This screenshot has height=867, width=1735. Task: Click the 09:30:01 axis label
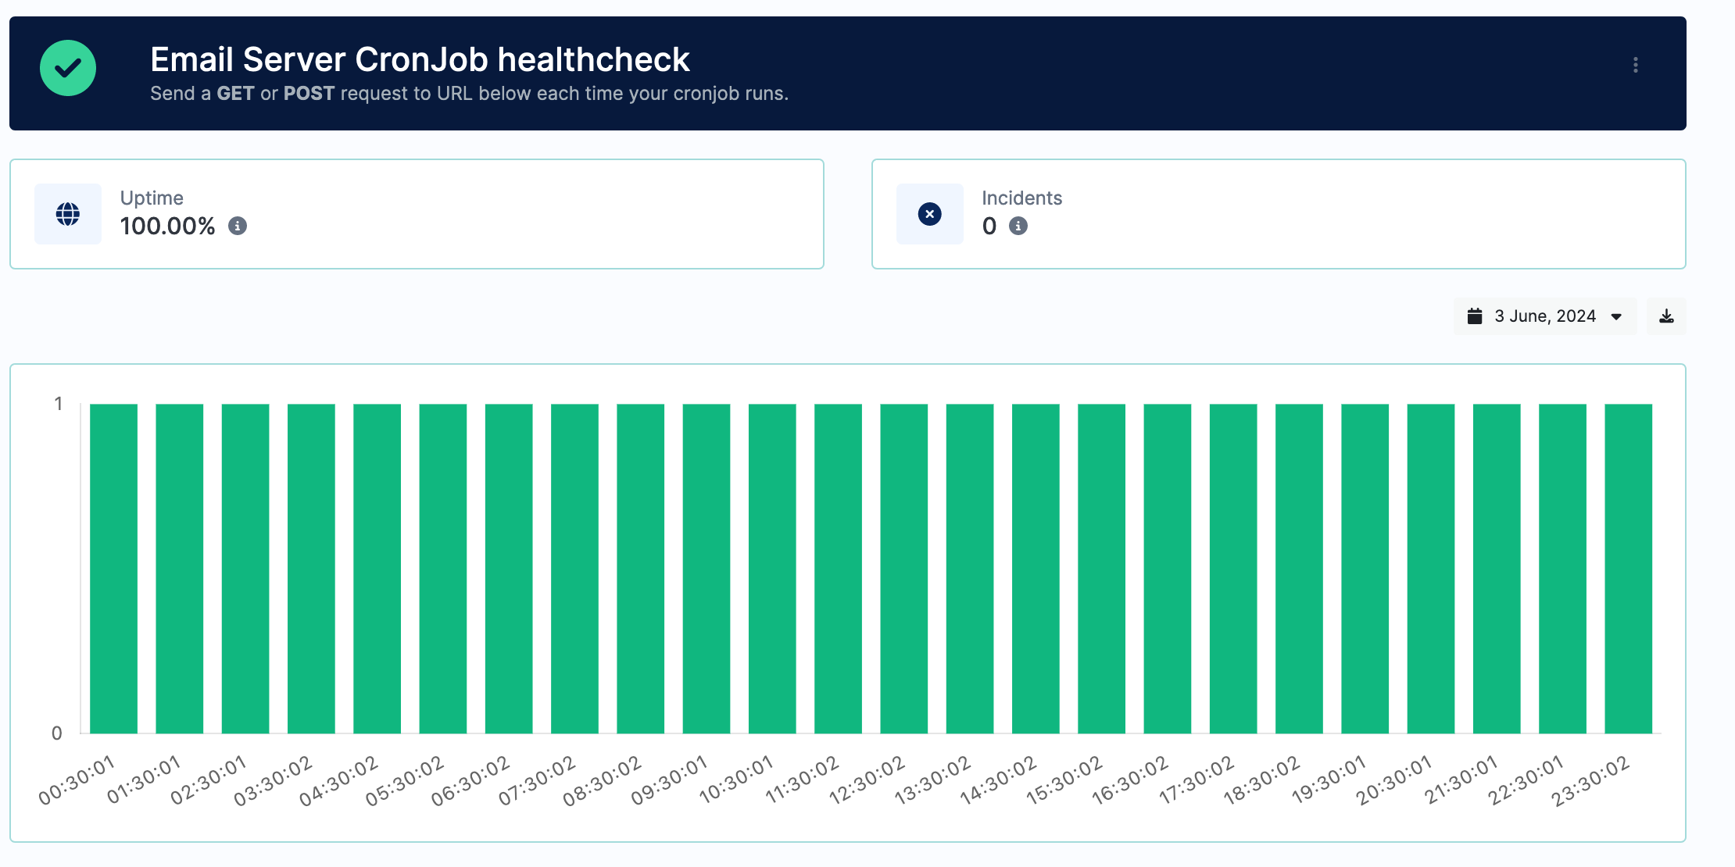coord(669,780)
